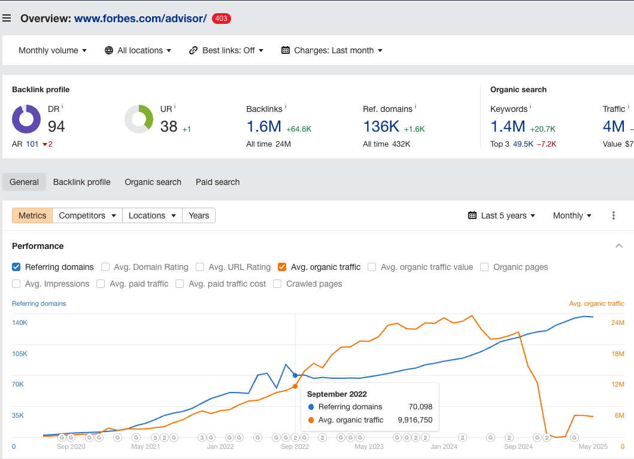
Task: Enable the Avg. Domain Rating checkbox
Action: point(105,267)
